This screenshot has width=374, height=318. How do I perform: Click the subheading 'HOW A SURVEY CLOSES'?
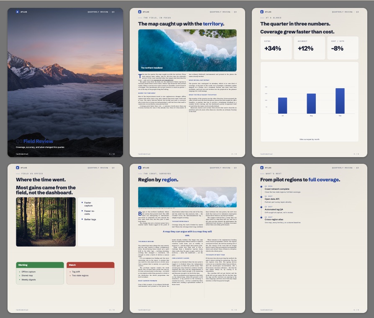[181, 258]
